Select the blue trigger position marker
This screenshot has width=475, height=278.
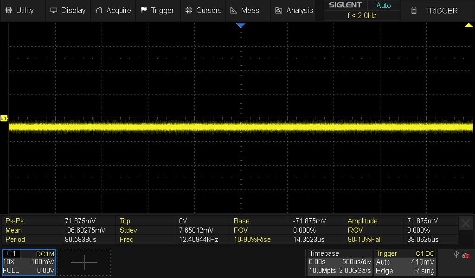[241, 25]
